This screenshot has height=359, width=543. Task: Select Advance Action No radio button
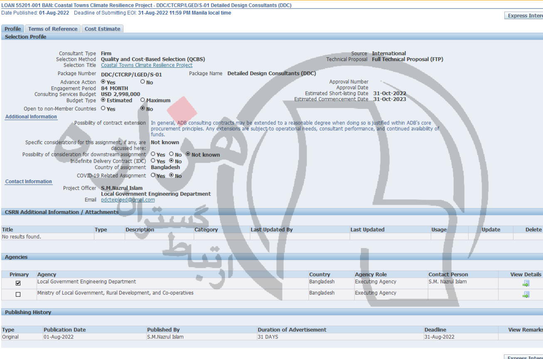click(143, 82)
